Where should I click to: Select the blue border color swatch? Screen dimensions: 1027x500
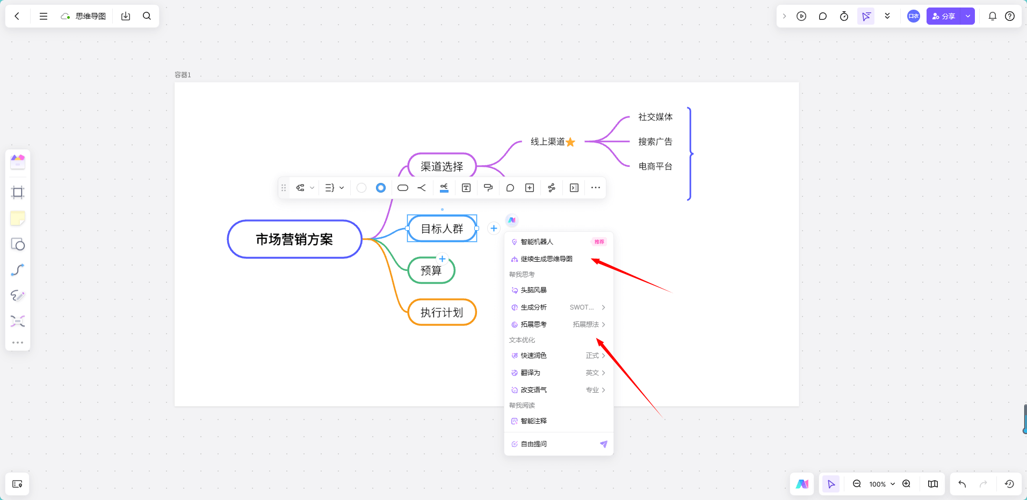click(x=381, y=188)
